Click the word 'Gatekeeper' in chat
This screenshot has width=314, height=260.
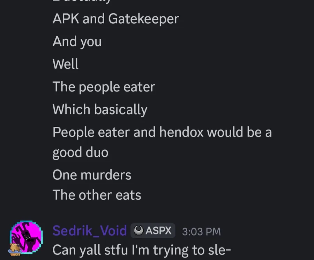[x=144, y=19]
